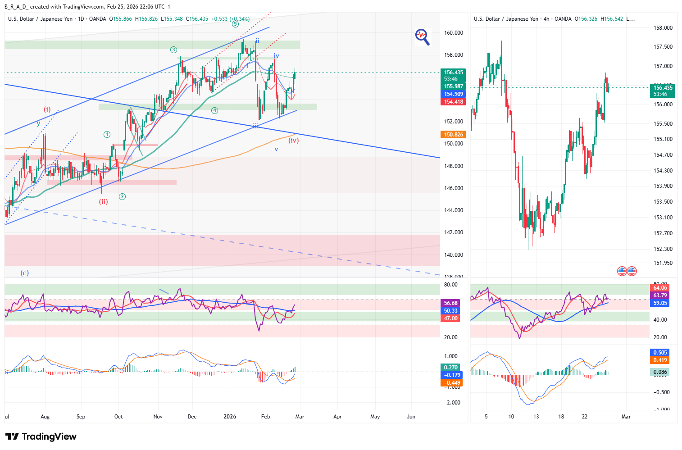This screenshot has width=682, height=450.
Task: Select the circled wave 4 label
Action: click(x=215, y=110)
